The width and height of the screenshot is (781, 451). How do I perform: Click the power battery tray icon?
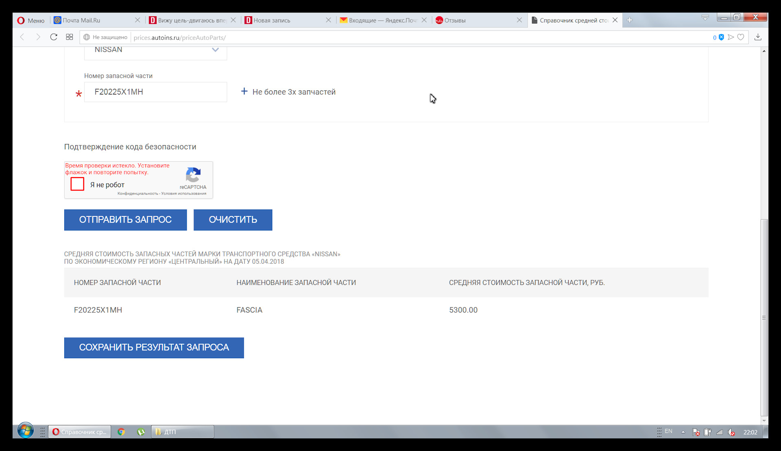[708, 432]
